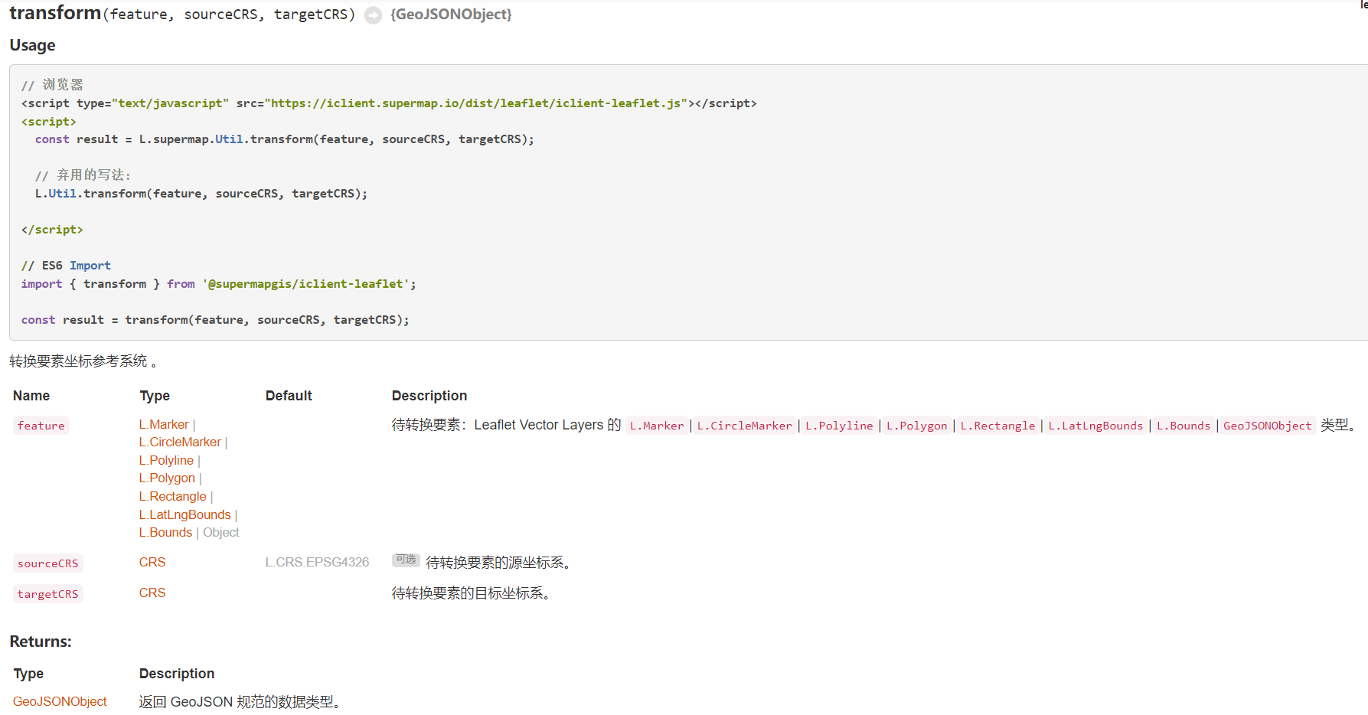This screenshot has height=715, width=1368.
Task: Select the targetCRS parameter name
Action: (x=48, y=594)
